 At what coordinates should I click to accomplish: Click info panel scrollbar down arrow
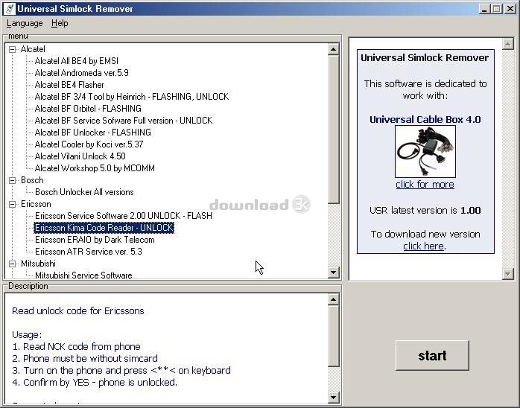tap(508, 274)
